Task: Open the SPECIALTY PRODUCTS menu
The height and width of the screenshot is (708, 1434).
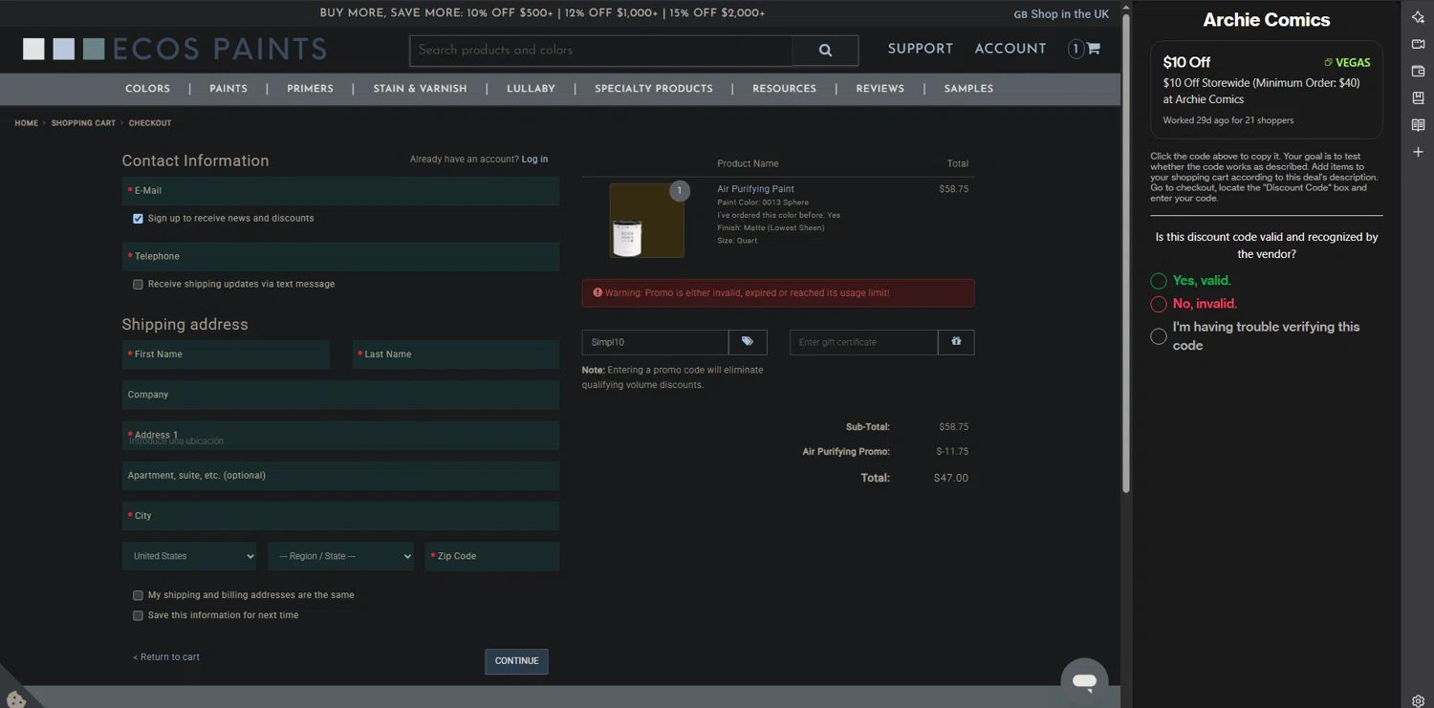Action: point(654,89)
